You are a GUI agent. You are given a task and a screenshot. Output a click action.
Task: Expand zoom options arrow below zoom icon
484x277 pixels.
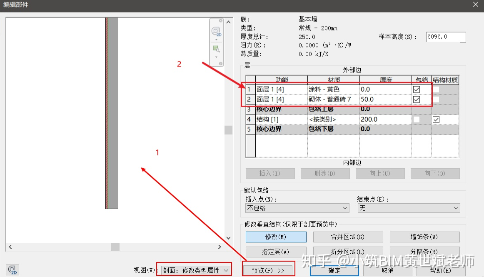click(216, 57)
